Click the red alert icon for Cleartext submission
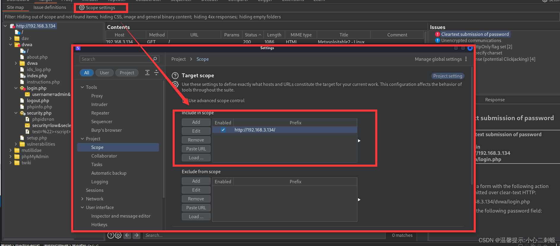Viewport: 560px width, 246px height. (437, 34)
